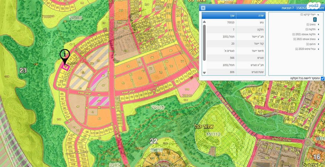Collapse the 'ייעודי קרקע (1)' tree node
The width and height of the screenshot is (325, 167).
[x=318, y=15]
